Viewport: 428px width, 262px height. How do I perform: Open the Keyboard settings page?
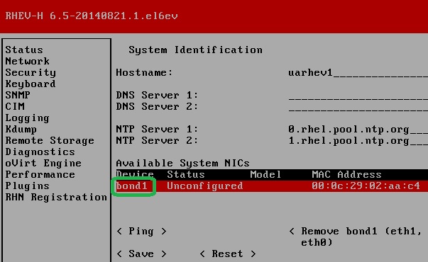[x=31, y=84]
